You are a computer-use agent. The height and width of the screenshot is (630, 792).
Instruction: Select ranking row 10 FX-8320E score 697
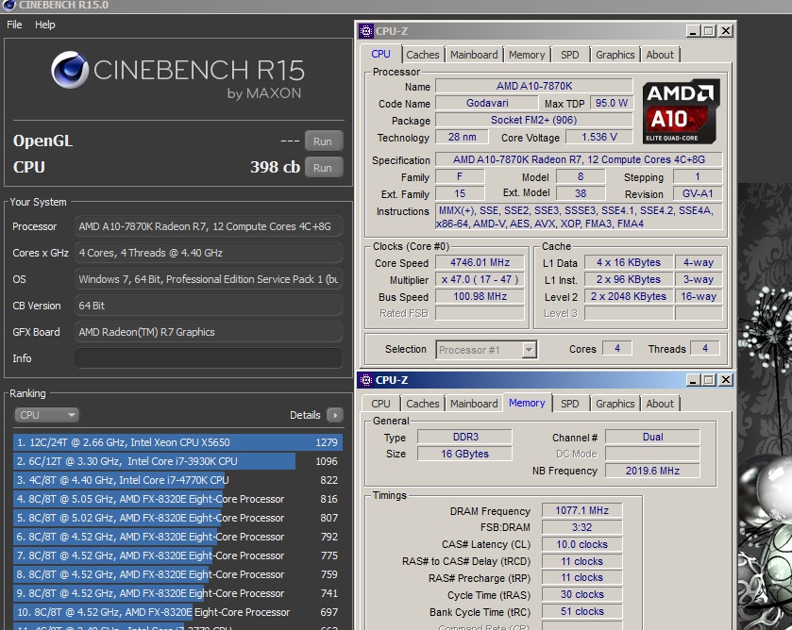177,612
